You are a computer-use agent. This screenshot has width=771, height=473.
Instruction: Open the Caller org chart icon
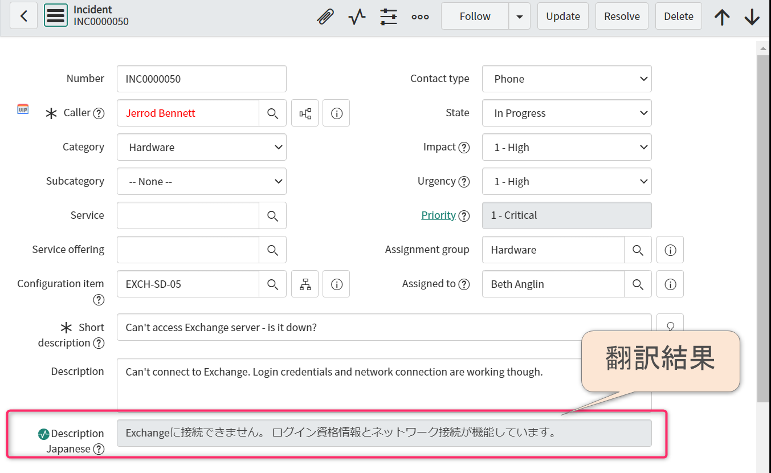[x=304, y=113]
